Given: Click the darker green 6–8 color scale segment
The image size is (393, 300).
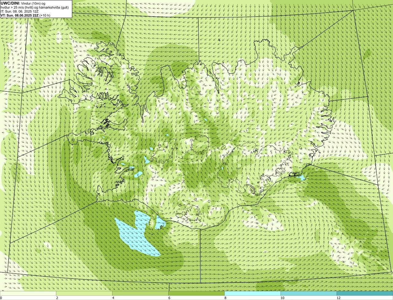Looking at the screenshot, I should [196, 294].
